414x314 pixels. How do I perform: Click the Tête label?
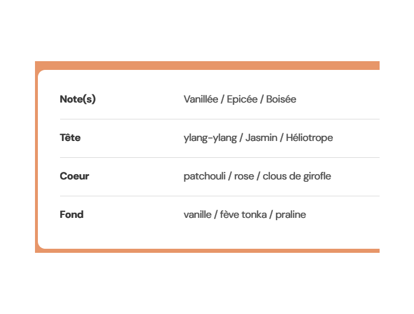pyautogui.click(x=70, y=137)
